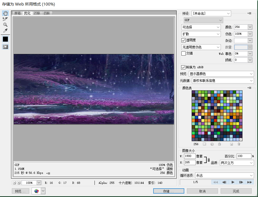Switch to the 原稿 tab
The height and width of the screenshot is (197, 258).
click(17, 13)
